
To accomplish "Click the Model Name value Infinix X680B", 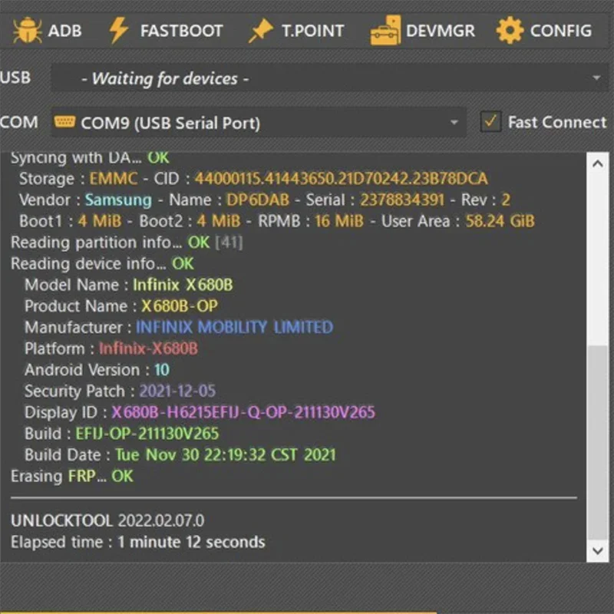I will [x=183, y=285].
